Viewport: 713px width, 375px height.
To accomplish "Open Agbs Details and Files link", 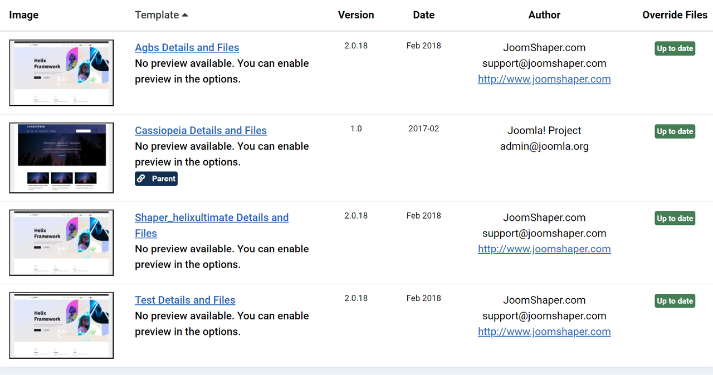I will pyautogui.click(x=187, y=48).
